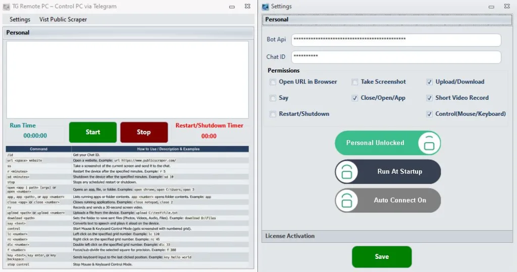Screen dimensions: 517x272
Task: Click the dark red Stop button
Action: tap(144, 132)
